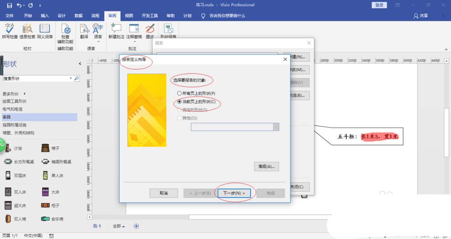Select the 安乐椅 shape

click(52, 219)
